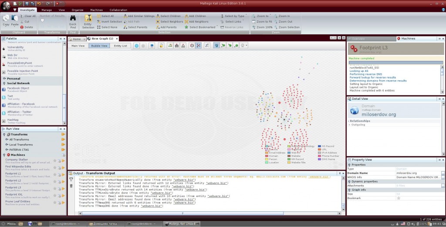Click the Quick Find binoculars icon

click(73, 18)
